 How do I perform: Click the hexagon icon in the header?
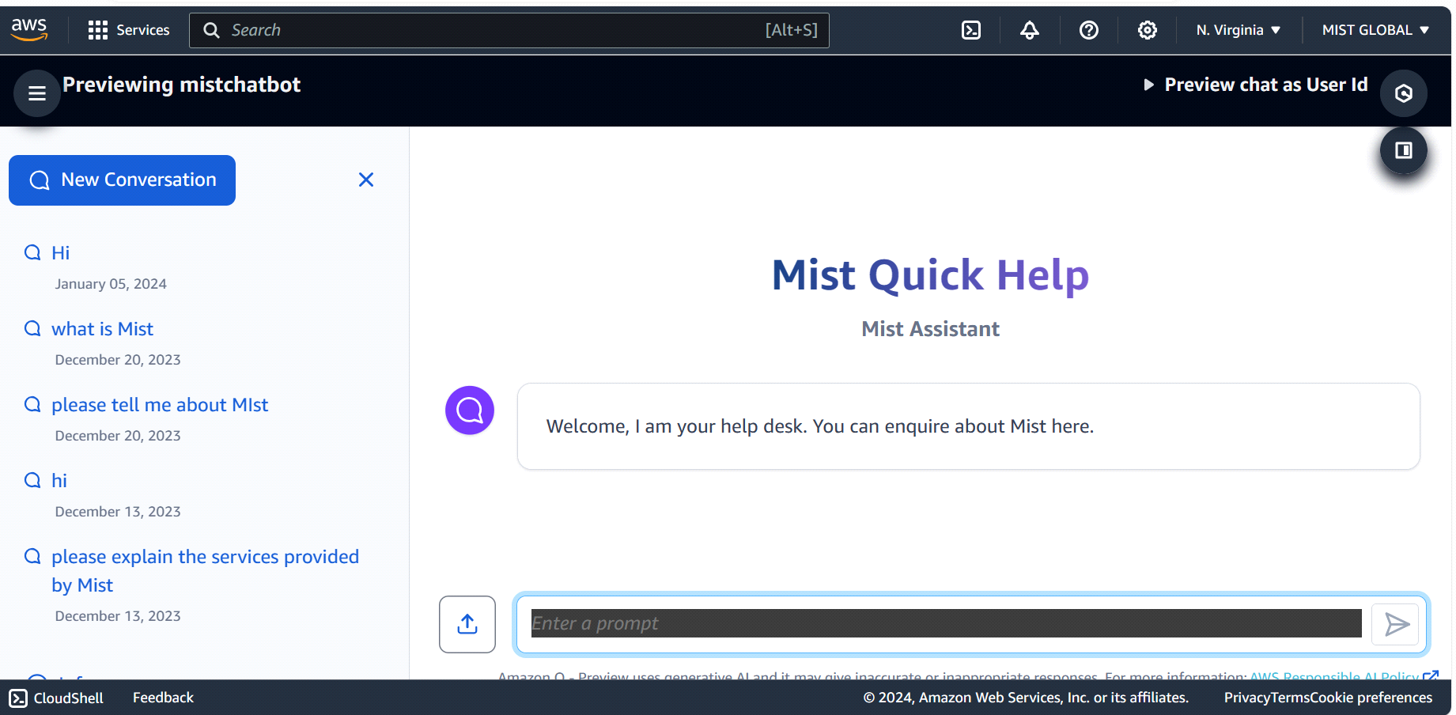pos(1404,93)
